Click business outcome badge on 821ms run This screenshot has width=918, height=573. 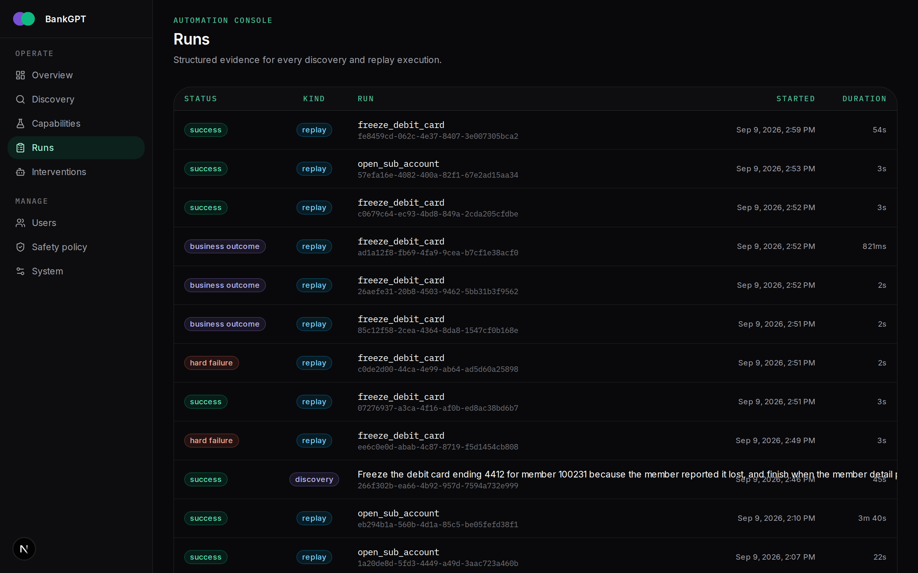point(225,246)
